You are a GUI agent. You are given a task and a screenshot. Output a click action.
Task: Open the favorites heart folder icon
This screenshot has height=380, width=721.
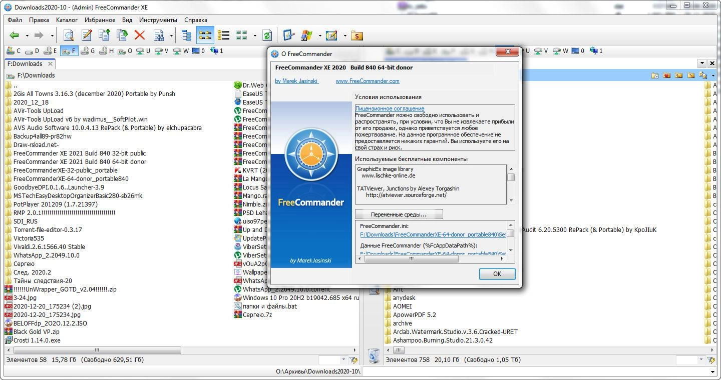click(x=666, y=75)
